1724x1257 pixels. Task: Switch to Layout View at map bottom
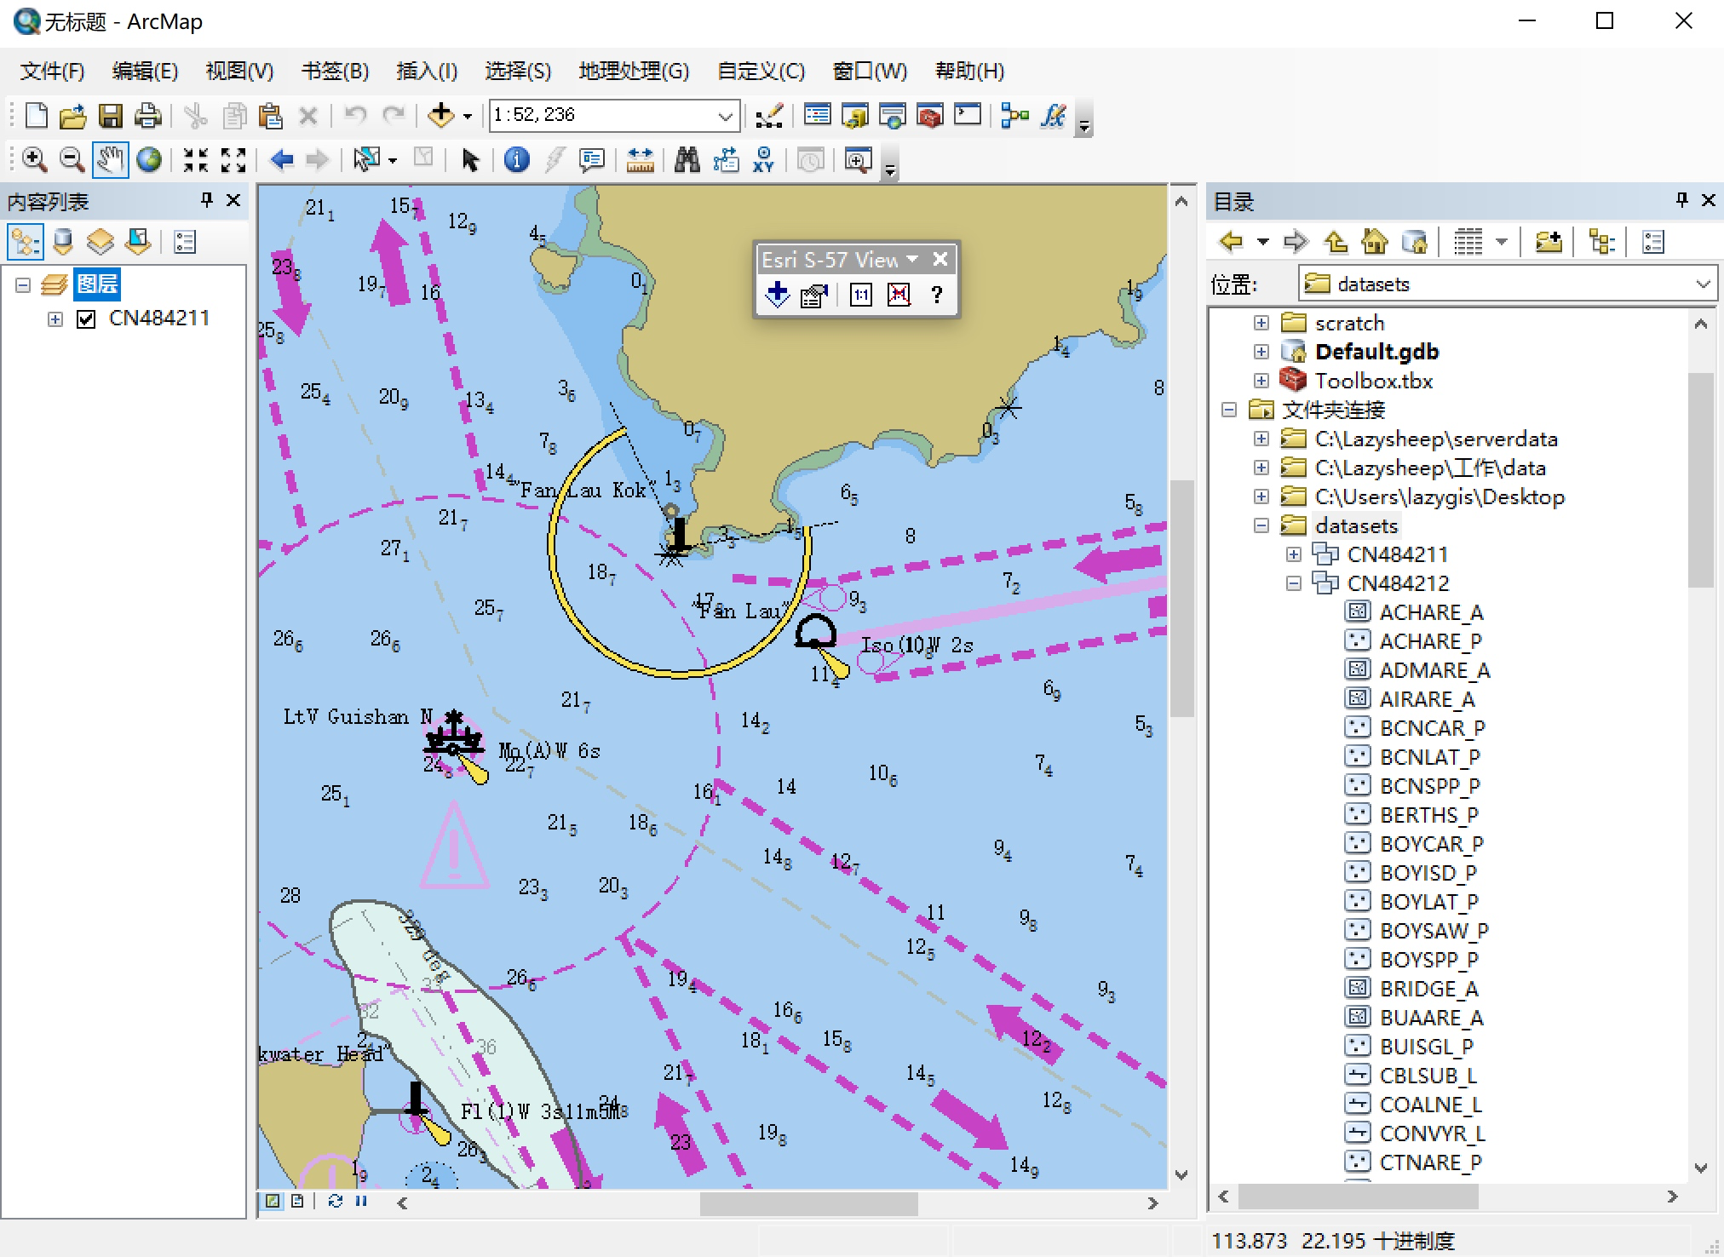click(296, 1202)
